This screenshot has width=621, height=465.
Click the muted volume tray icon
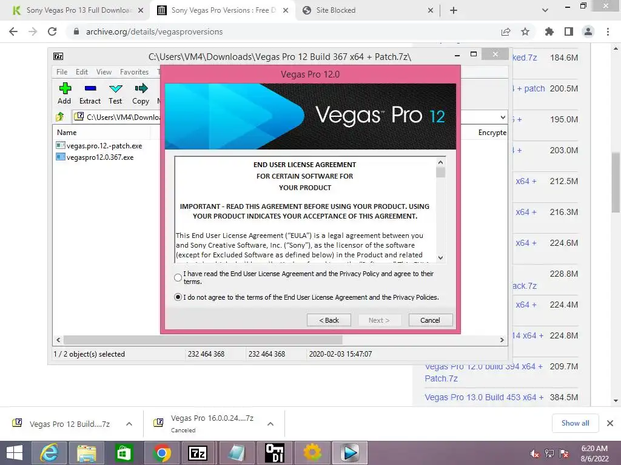point(535,453)
